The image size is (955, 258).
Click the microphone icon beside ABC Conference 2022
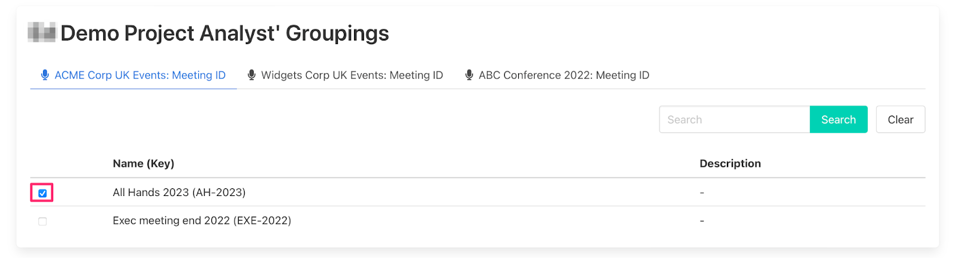tap(469, 75)
